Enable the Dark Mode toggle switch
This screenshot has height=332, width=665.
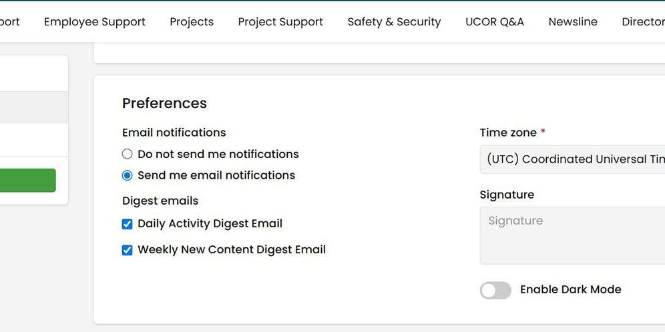pos(495,290)
